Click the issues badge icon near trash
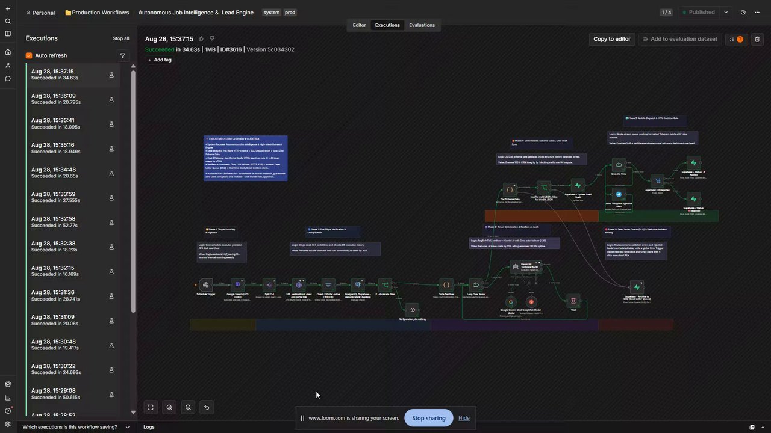Screen dimensions: 771x433 [x=735, y=39]
